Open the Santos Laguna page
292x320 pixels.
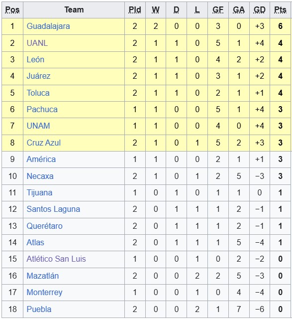click(x=53, y=209)
